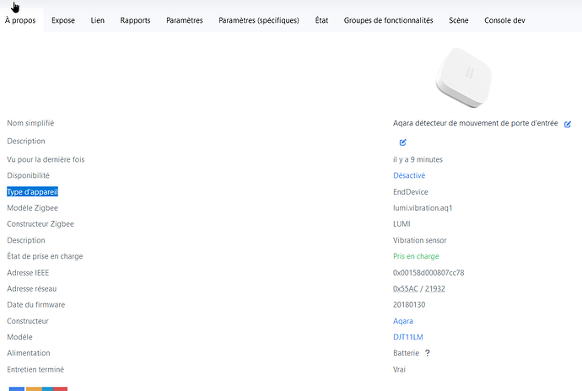Open the Aqara manufacturer link
Screen dimensions: 582x391
(403, 321)
